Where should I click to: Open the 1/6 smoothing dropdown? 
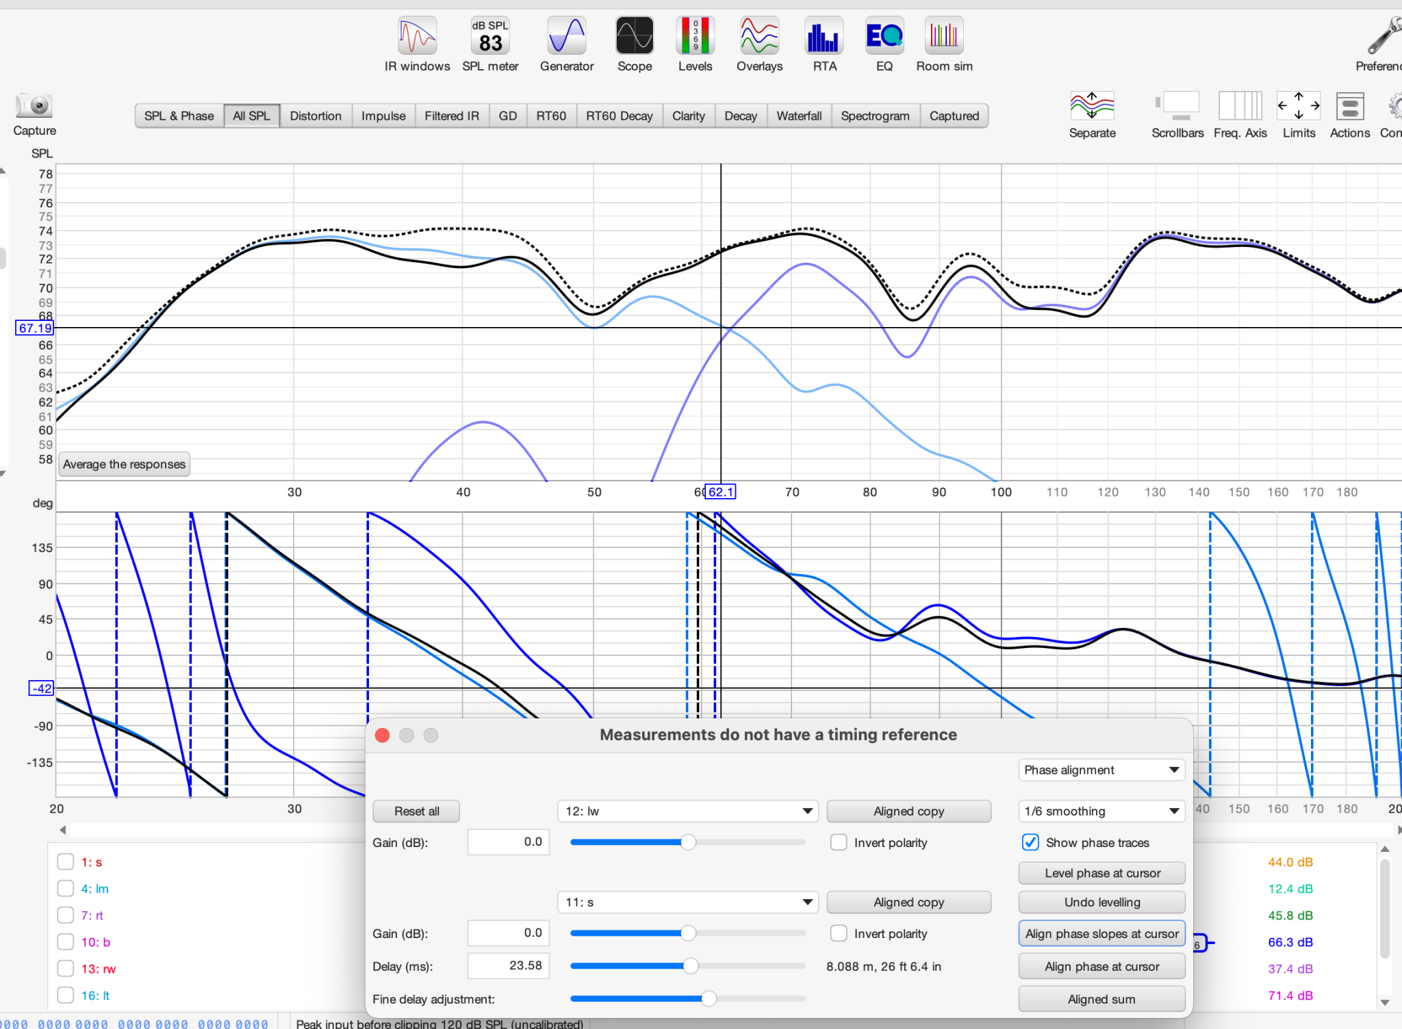point(1101,811)
